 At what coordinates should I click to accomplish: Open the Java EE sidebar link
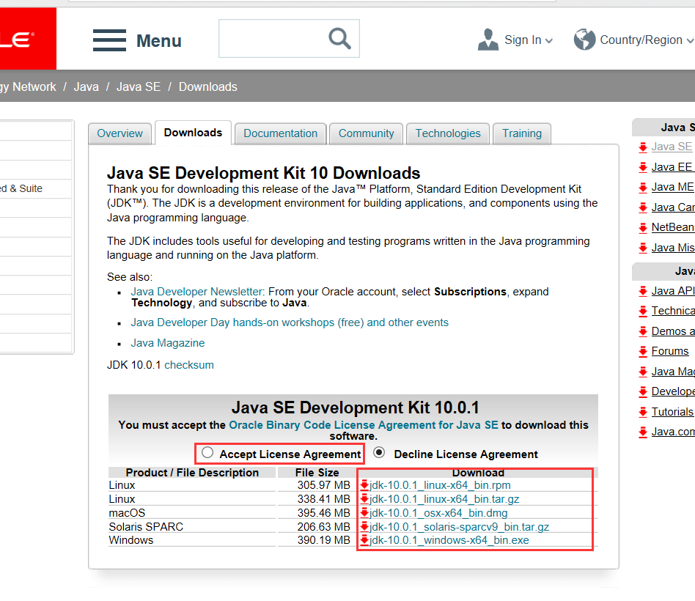point(672,167)
